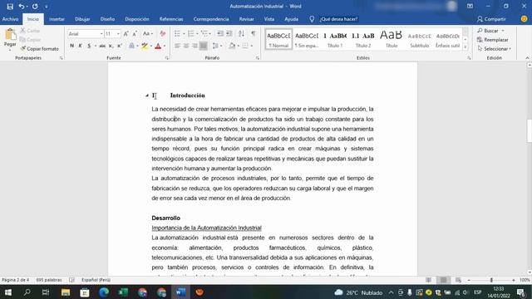Viewport: 532px width, 299px height.
Task: Toggle underline (S) formatting
Action: (x=89, y=46)
